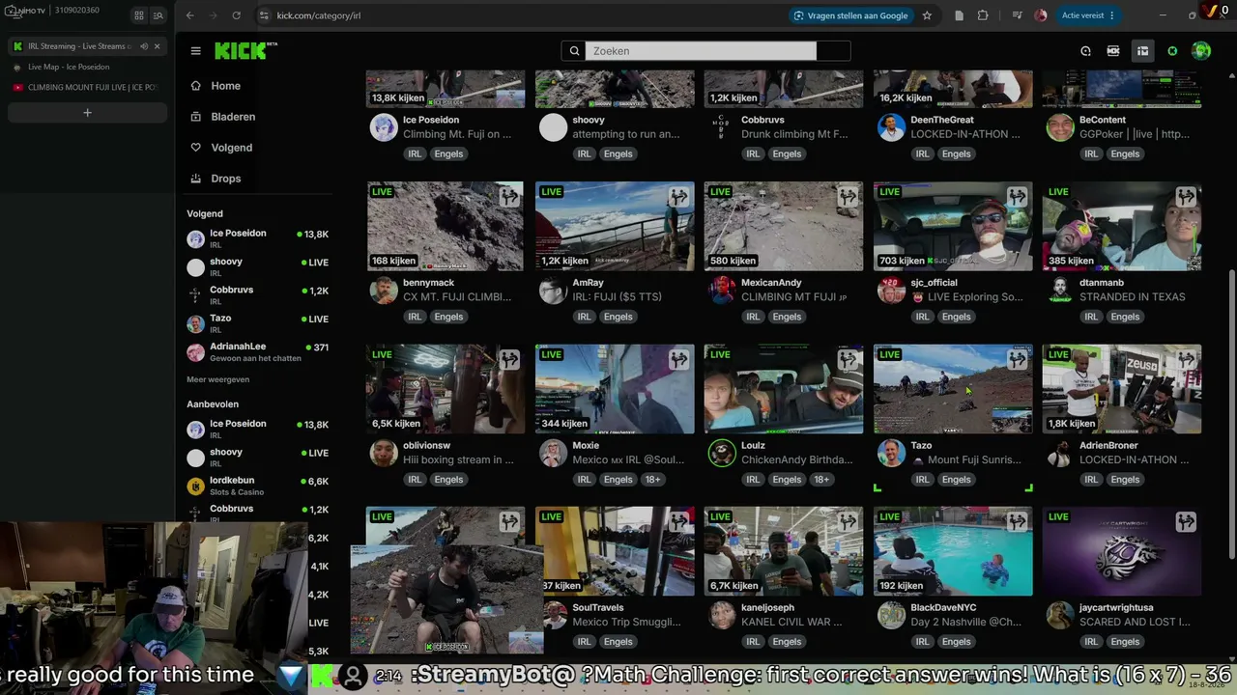The height and width of the screenshot is (695, 1237).
Task: Open the Kick sidebar hamburger menu
Action: pyautogui.click(x=195, y=51)
